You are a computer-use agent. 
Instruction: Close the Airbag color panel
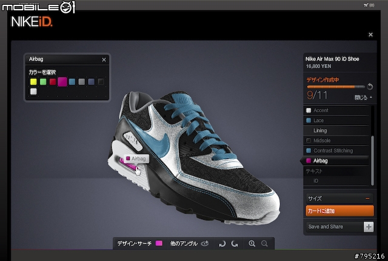104,59
